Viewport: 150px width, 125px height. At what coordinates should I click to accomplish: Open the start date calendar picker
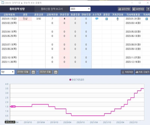pyautogui.click(x=33, y=72)
